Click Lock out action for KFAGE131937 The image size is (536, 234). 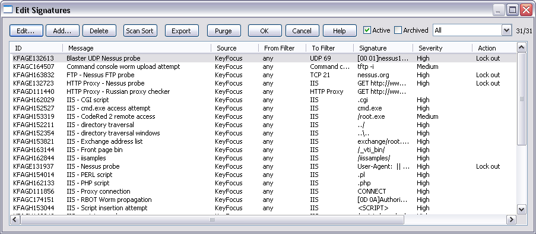[488, 166]
